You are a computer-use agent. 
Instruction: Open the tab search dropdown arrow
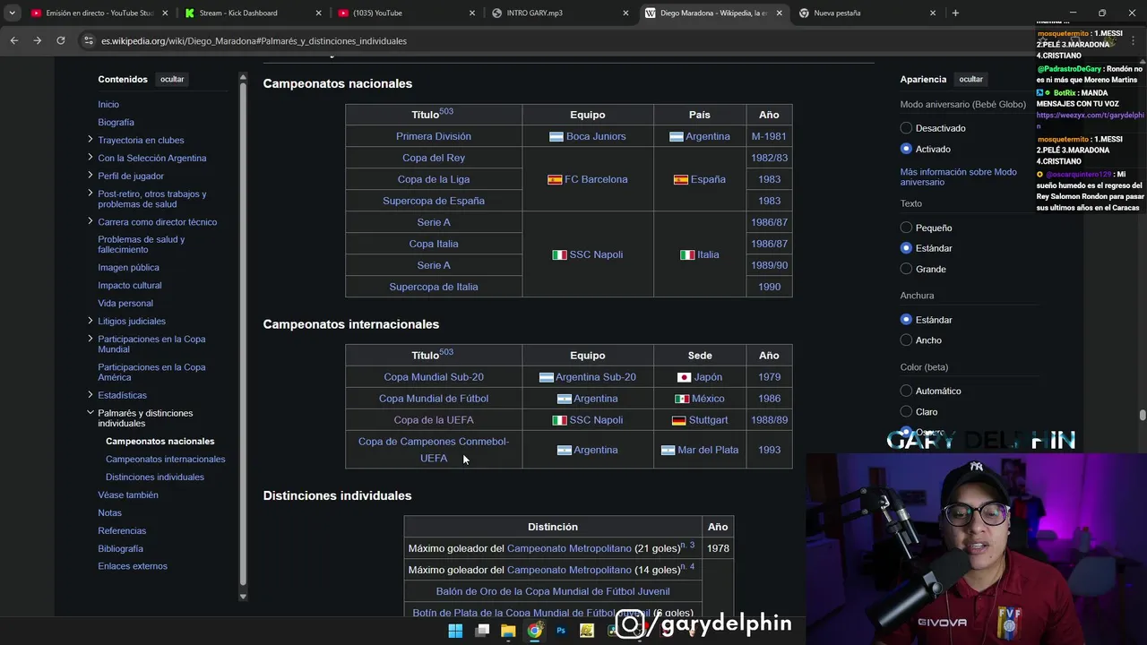click(12, 13)
